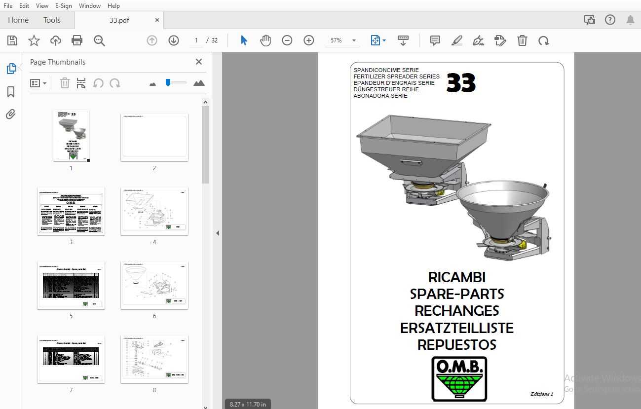The image size is (641, 409).
Task: Bookmark the file with the star icon
Action: 34,40
